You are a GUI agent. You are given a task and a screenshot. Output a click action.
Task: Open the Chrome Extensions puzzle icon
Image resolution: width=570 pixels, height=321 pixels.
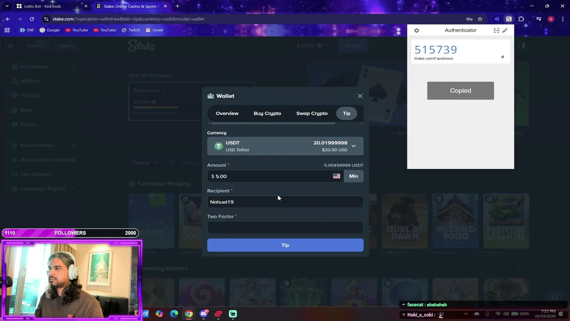coord(521,19)
